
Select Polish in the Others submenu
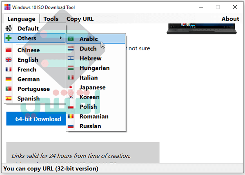click(96, 107)
